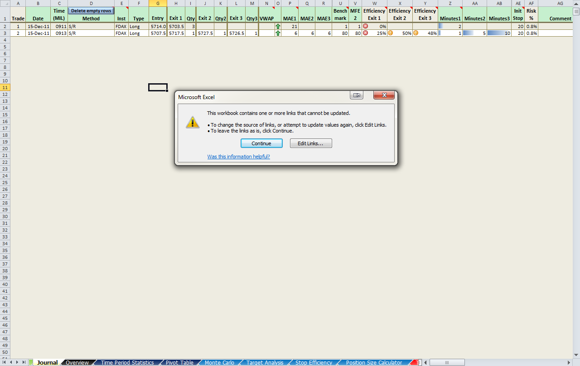Click the 'Delete empty rows' button
Image resolution: width=580 pixels, height=366 pixels.
coord(91,11)
